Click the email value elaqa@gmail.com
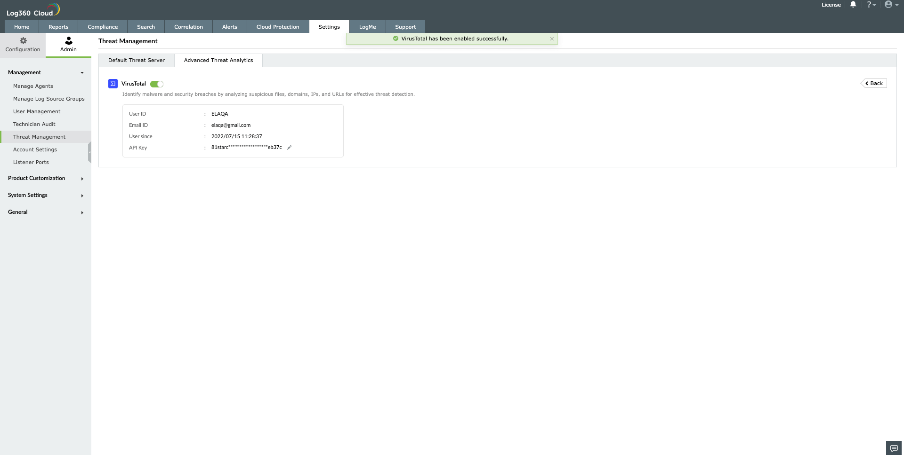This screenshot has width=904, height=455. coord(231,125)
